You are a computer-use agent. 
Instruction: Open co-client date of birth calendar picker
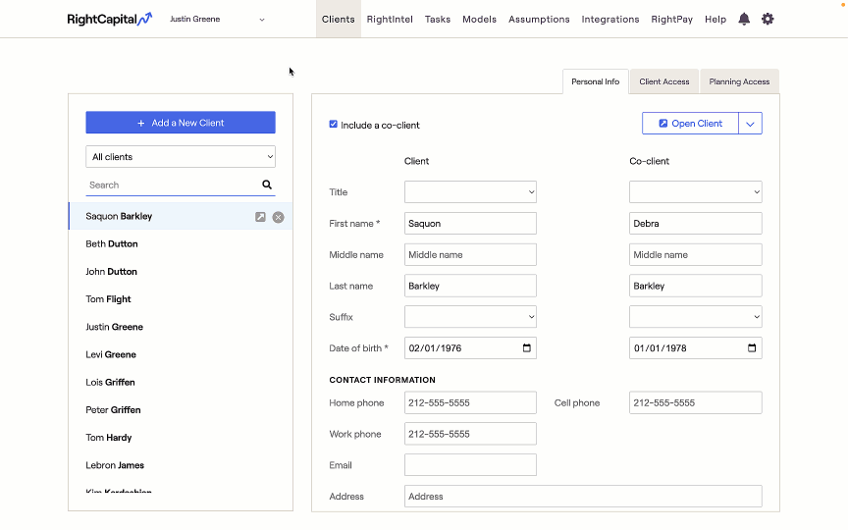pyautogui.click(x=752, y=348)
